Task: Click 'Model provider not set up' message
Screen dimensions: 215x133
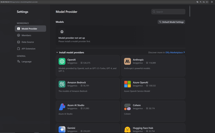Action: 72,38
